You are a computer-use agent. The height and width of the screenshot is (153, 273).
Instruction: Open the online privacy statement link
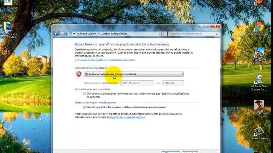pos(125,117)
